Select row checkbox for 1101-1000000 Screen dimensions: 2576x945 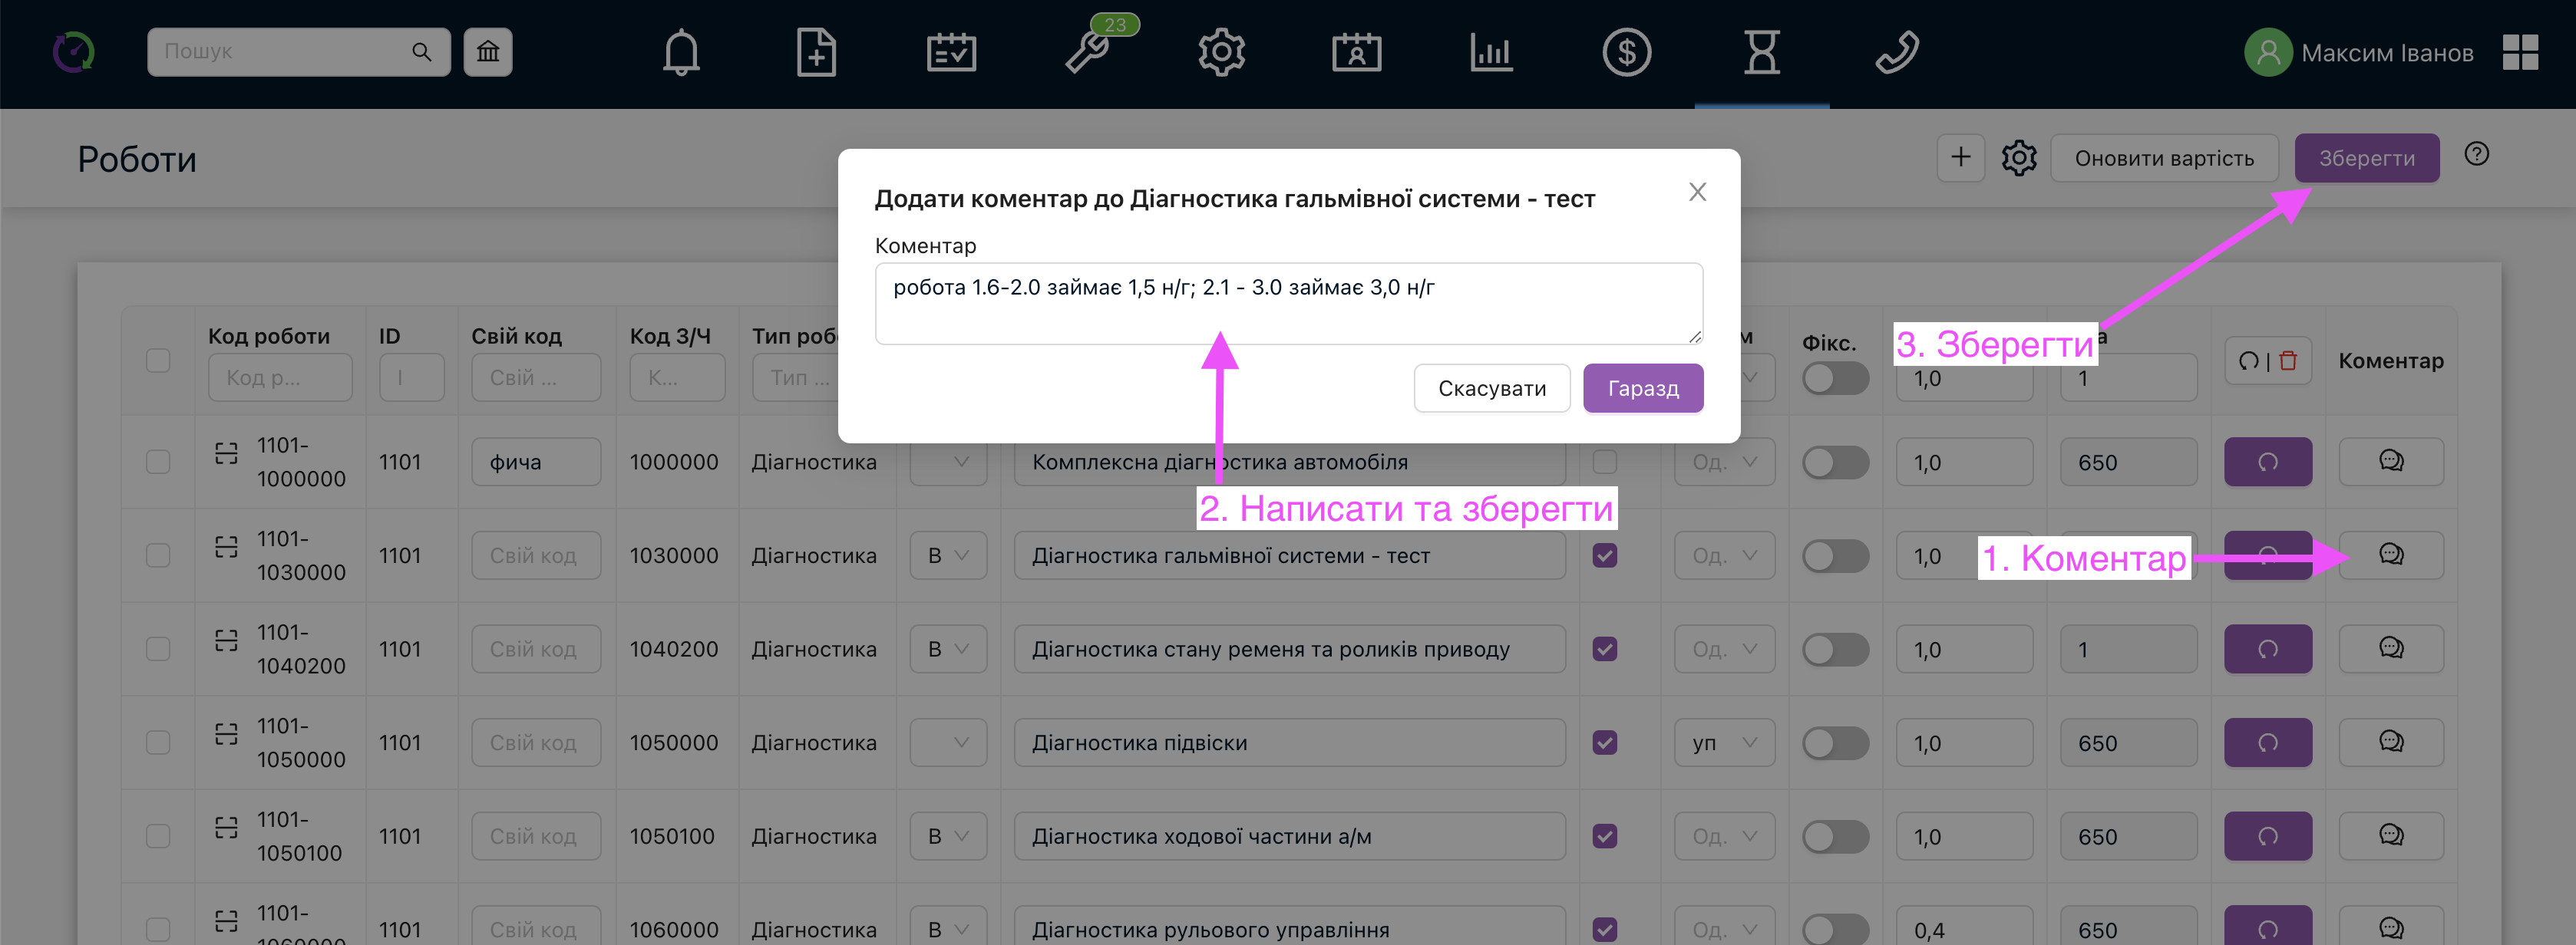coord(158,462)
